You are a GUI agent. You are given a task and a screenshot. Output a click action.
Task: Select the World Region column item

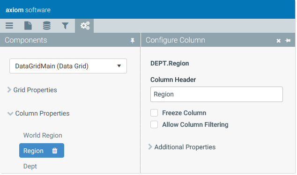pyautogui.click(x=43, y=135)
